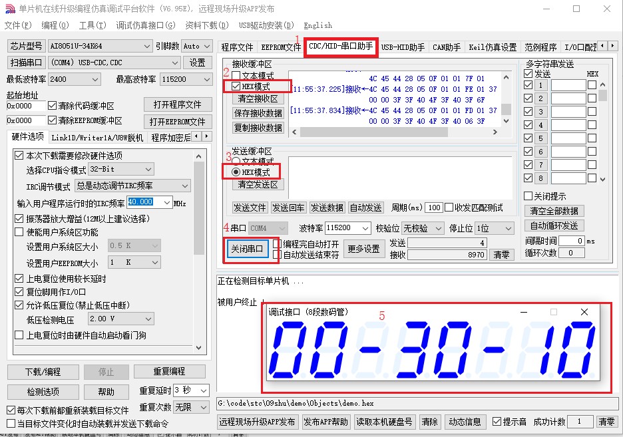Click the 更多设置 button
The width and height of the screenshot is (623, 437).
tap(363, 249)
